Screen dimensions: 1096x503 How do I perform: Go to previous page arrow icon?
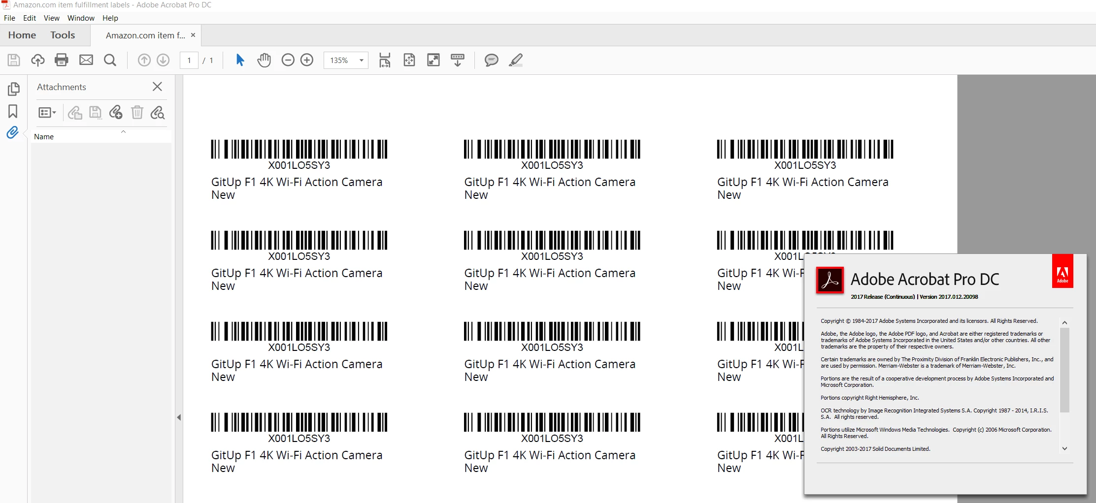pos(144,60)
